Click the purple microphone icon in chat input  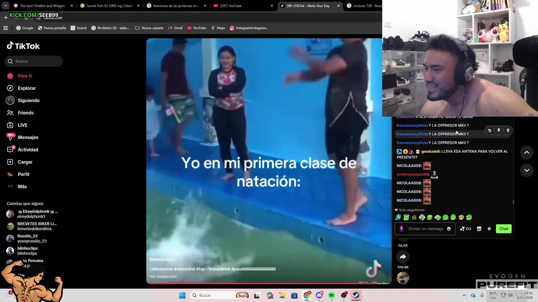[401, 229]
